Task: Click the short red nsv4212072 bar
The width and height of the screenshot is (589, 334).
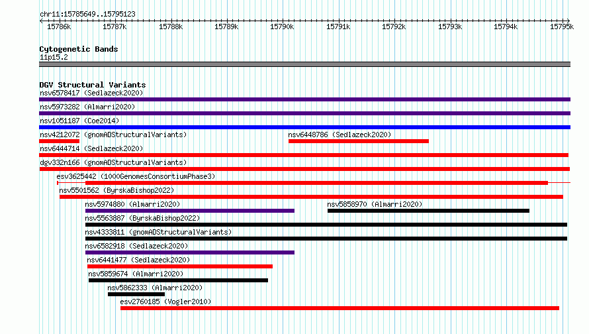Action: (x=60, y=141)
